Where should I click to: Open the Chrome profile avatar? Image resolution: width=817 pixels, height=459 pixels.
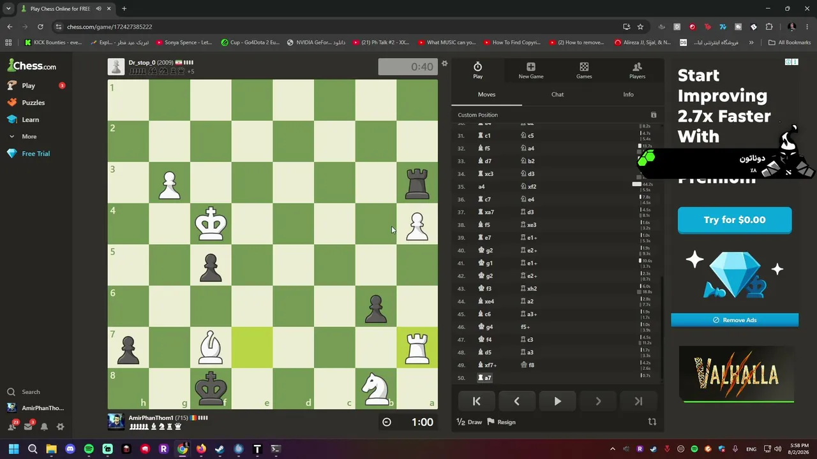pos(792,27)
